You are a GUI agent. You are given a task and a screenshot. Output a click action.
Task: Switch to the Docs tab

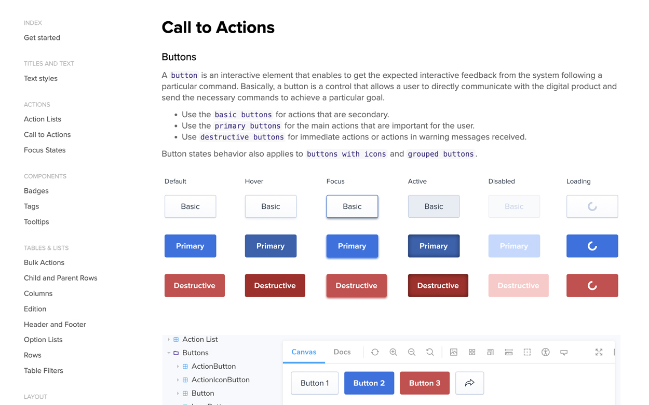342,352
